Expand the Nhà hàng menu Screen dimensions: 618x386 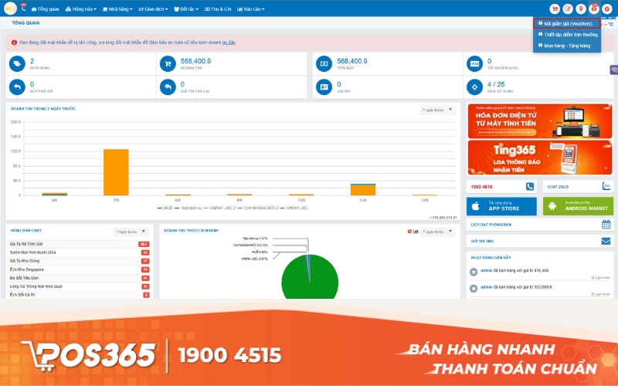(x=117, y=8)
